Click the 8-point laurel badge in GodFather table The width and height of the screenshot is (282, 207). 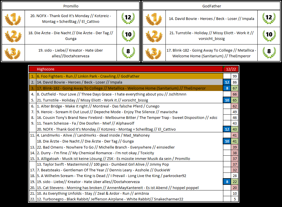(x=269, y=52)
